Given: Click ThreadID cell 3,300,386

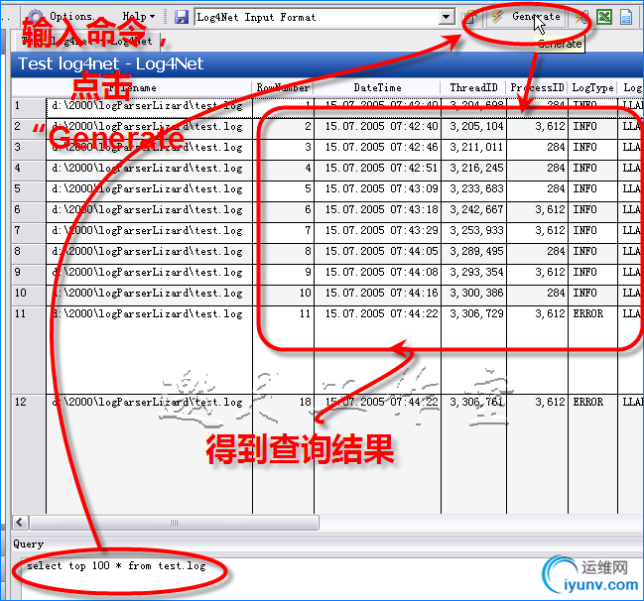Looking at the screenshot, I should pos(474,294).
